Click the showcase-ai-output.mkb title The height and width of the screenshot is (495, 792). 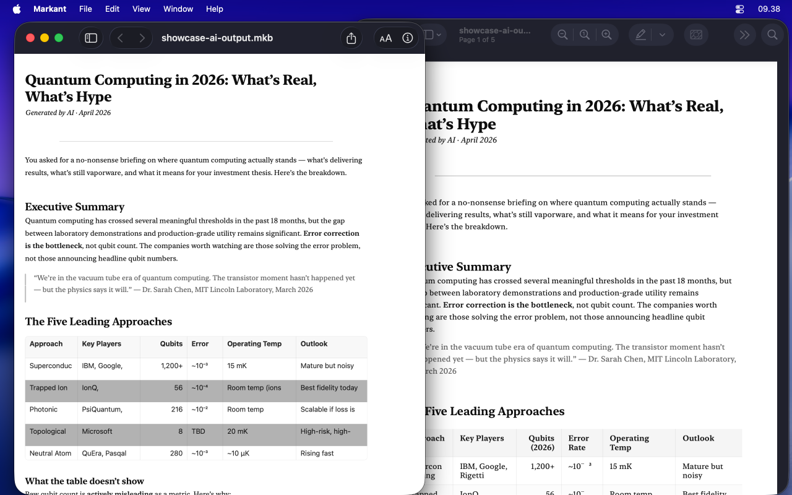pyautogui.click(x=218, y=38)
